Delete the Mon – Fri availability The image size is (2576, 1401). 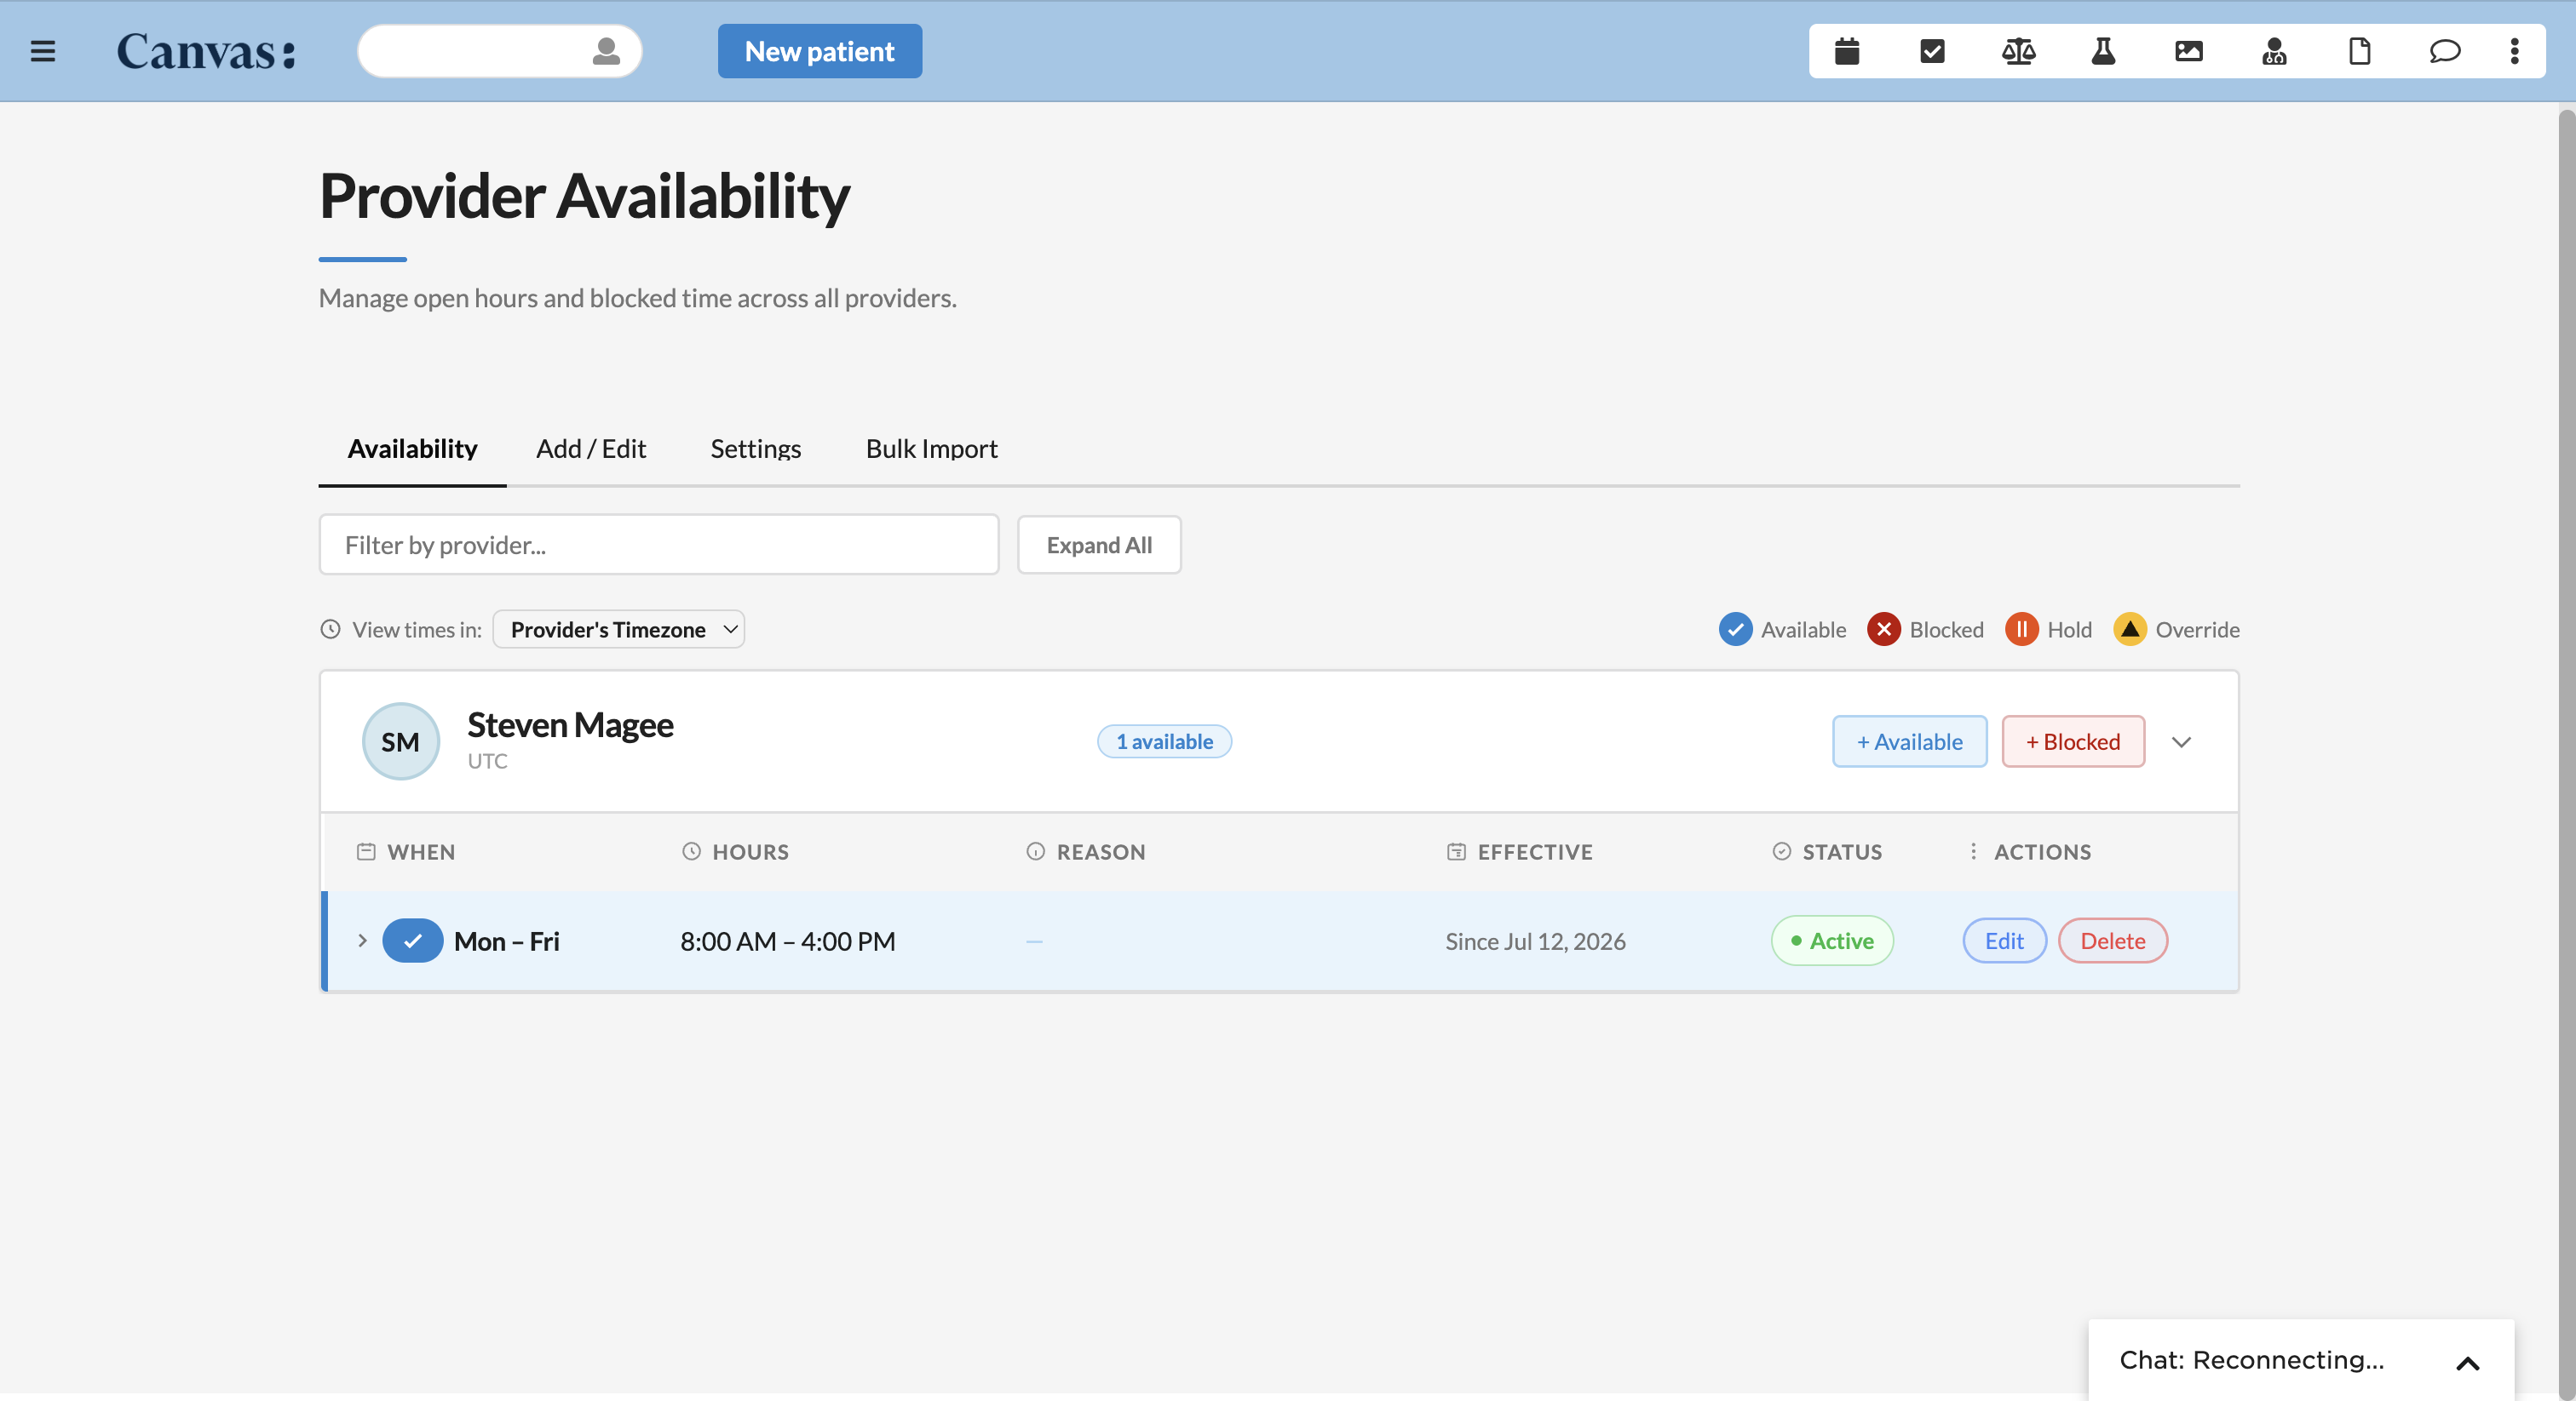pos(2112,941)
